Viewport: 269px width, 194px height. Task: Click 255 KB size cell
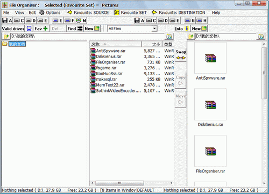point(154,80)
